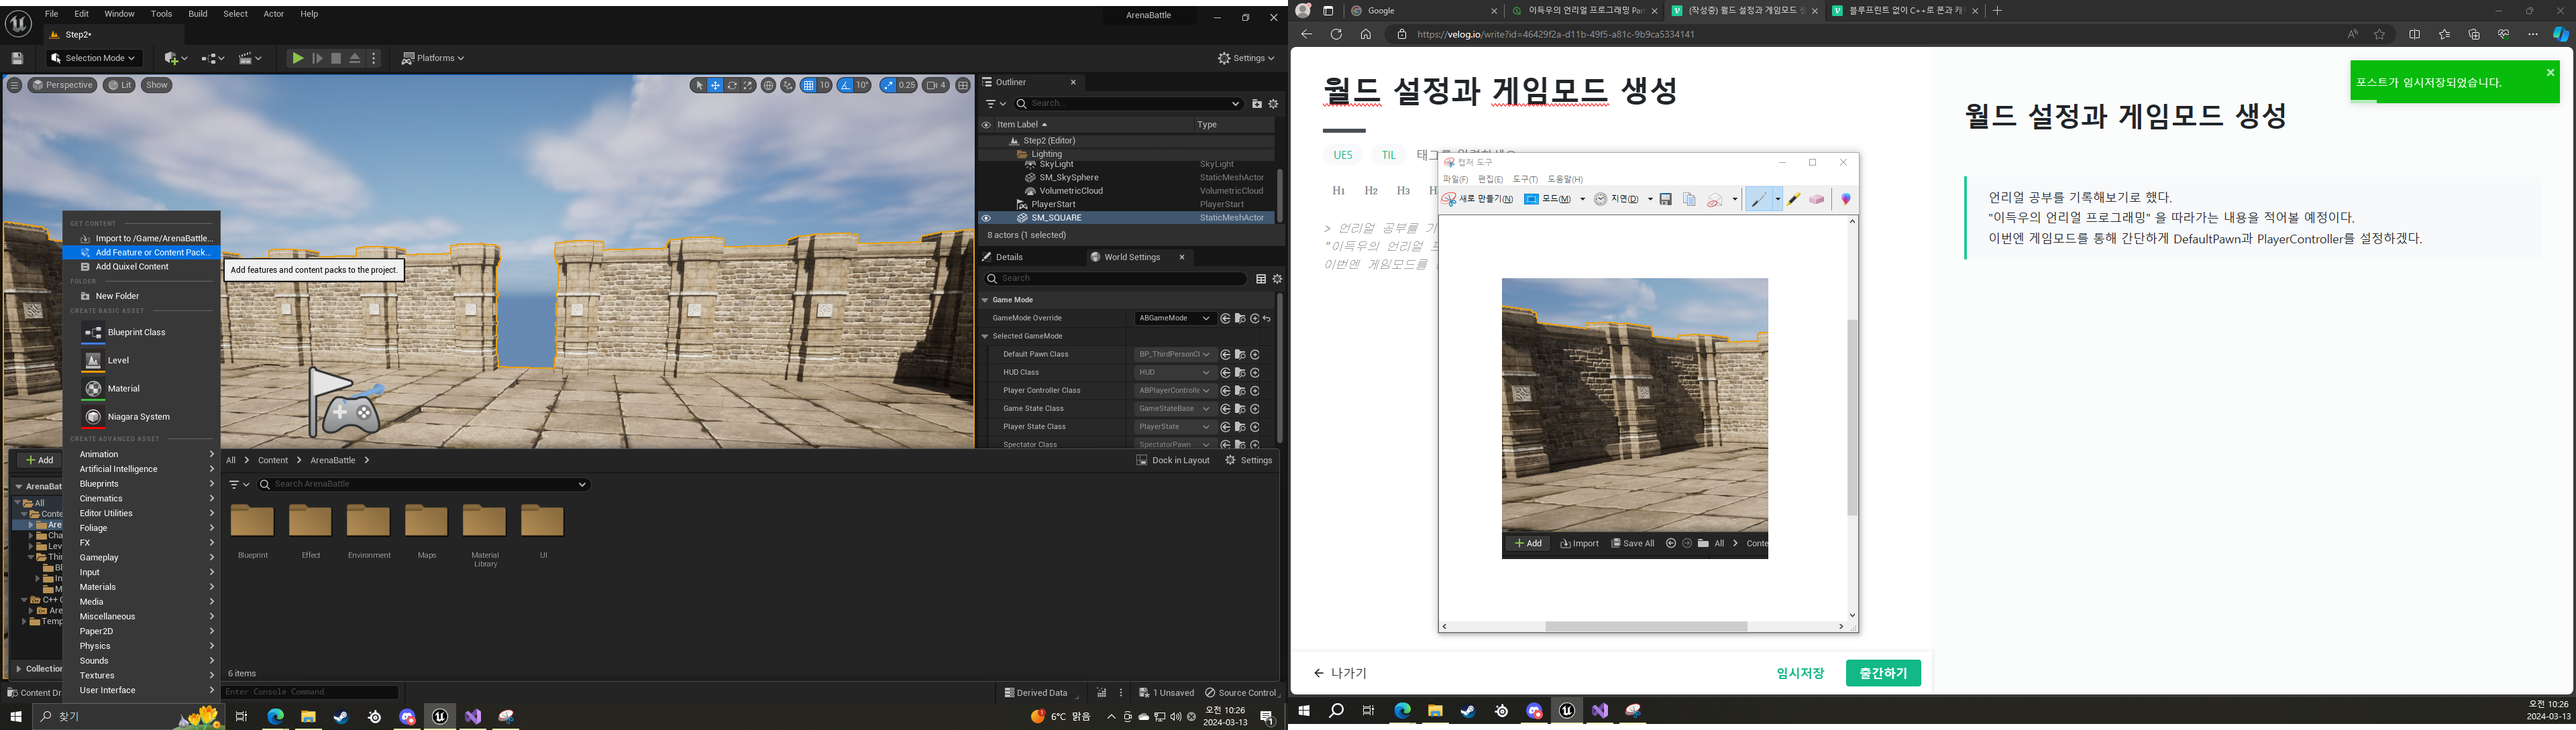Click the Eject button in play controls
Image resolution: width=2576 pixels, height=730 pixels.
pos(355,59)
